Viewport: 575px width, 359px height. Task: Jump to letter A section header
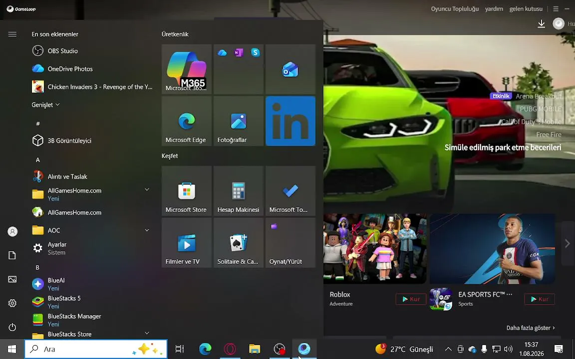tap(38, 160)
